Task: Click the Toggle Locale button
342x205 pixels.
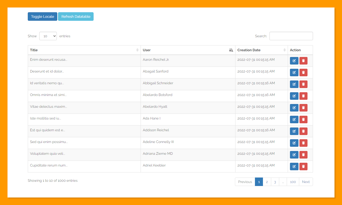Action: tap(42, 16)
